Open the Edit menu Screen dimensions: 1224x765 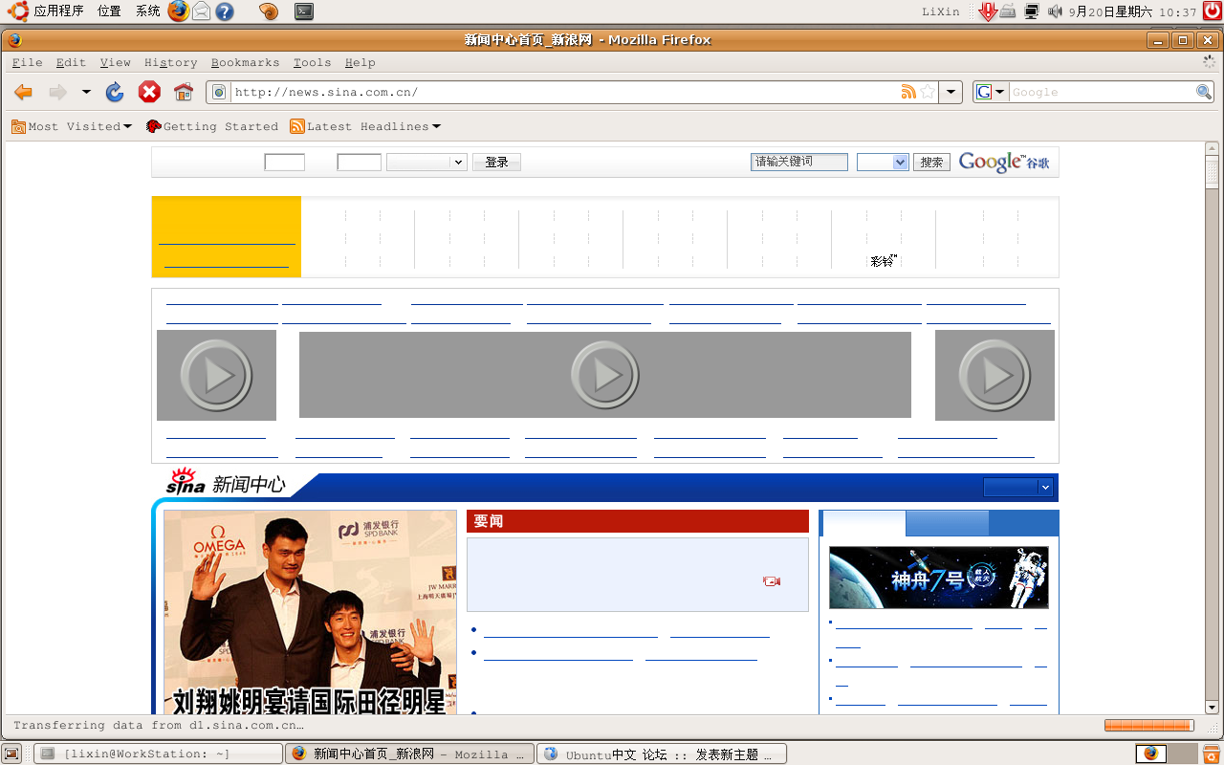coord(71,62)
